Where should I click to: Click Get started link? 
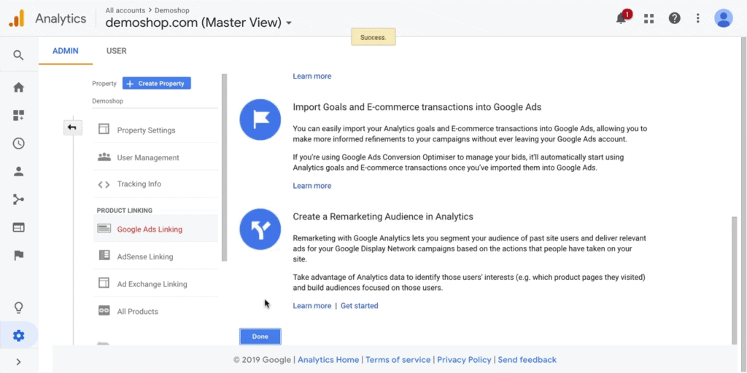point(359,306)
